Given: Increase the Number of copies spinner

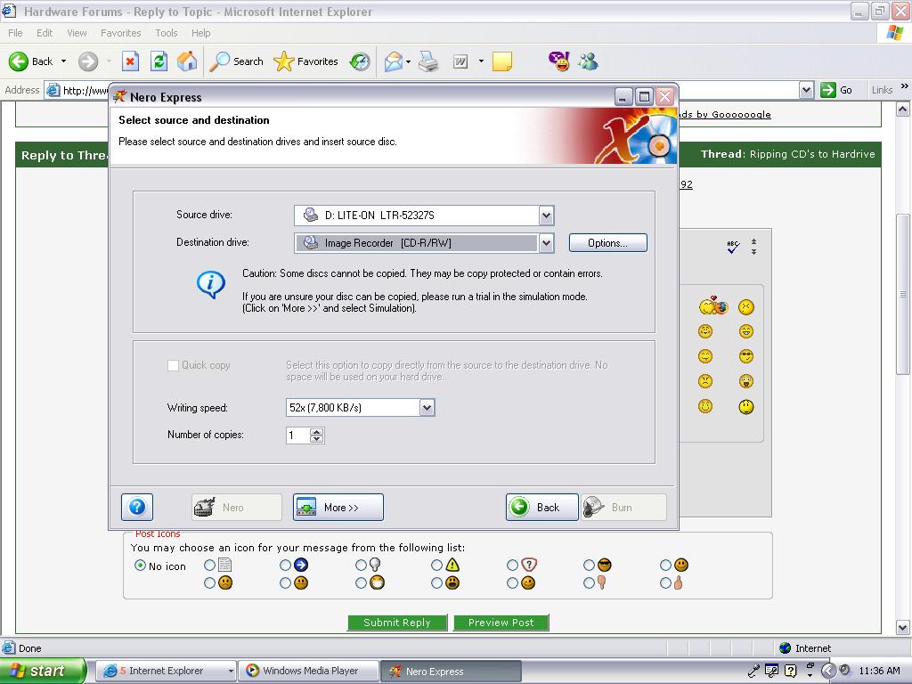Looking at the screenshot, I should [x=316, y=432].
